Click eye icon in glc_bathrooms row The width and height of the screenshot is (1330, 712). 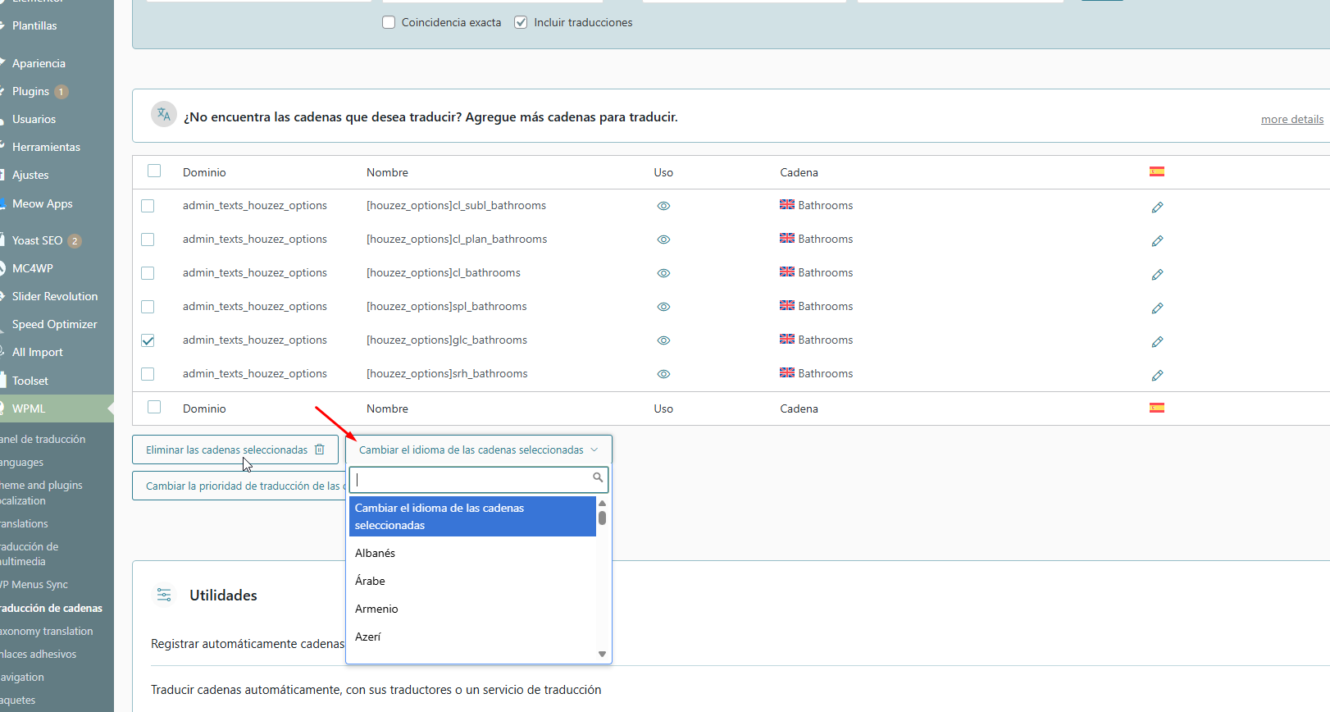663,340
